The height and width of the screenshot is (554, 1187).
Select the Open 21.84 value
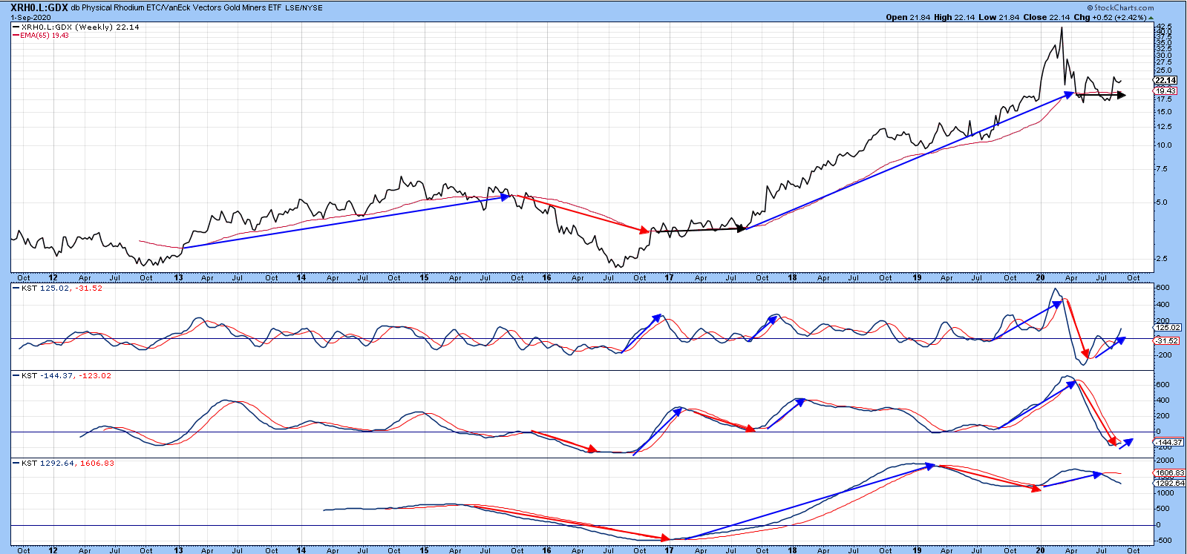908,17
